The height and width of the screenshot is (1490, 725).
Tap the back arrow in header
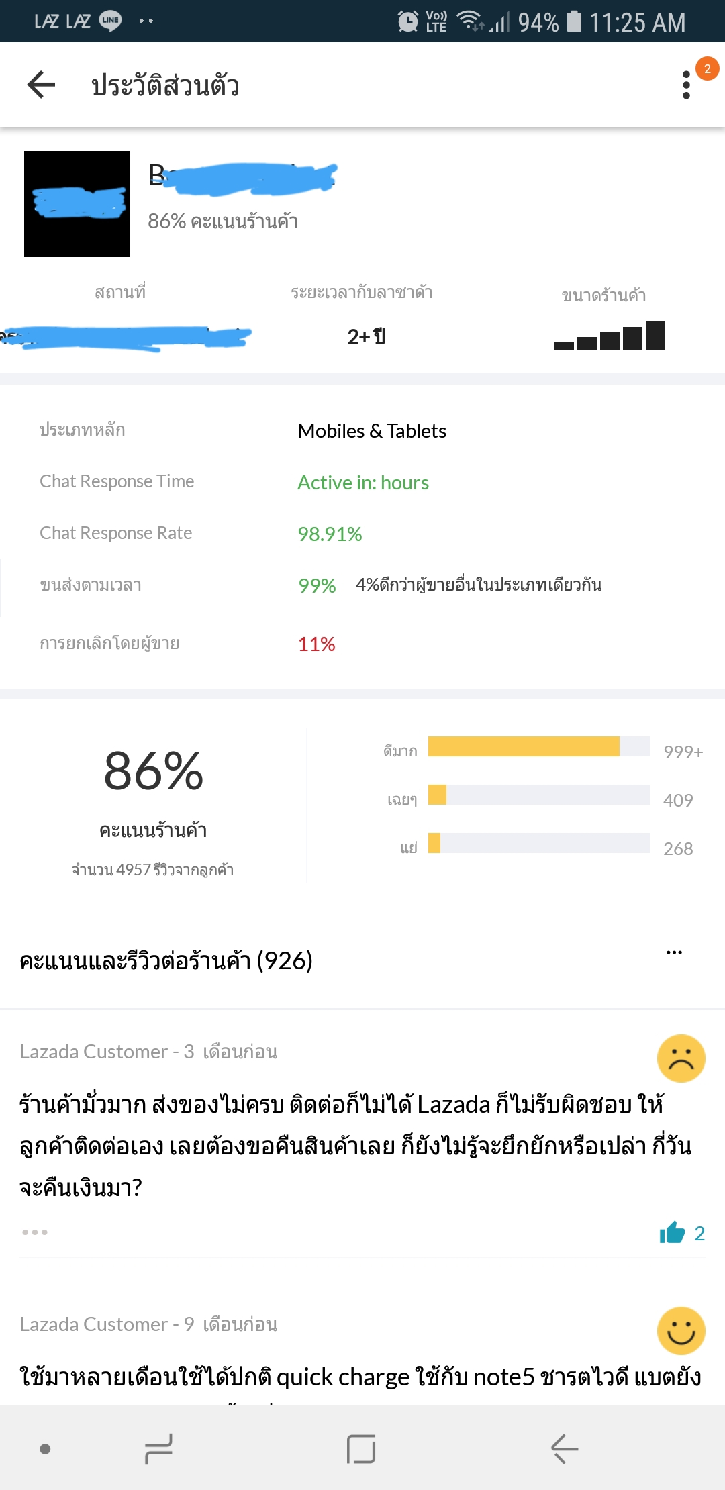(x=41, y=85)
